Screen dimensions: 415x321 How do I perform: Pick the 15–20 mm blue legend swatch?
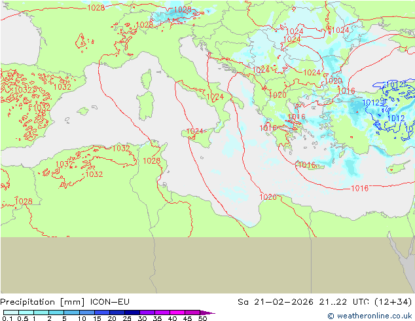click(101, 312)
